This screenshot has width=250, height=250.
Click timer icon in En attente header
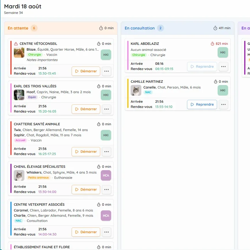[x=101, y=28]
